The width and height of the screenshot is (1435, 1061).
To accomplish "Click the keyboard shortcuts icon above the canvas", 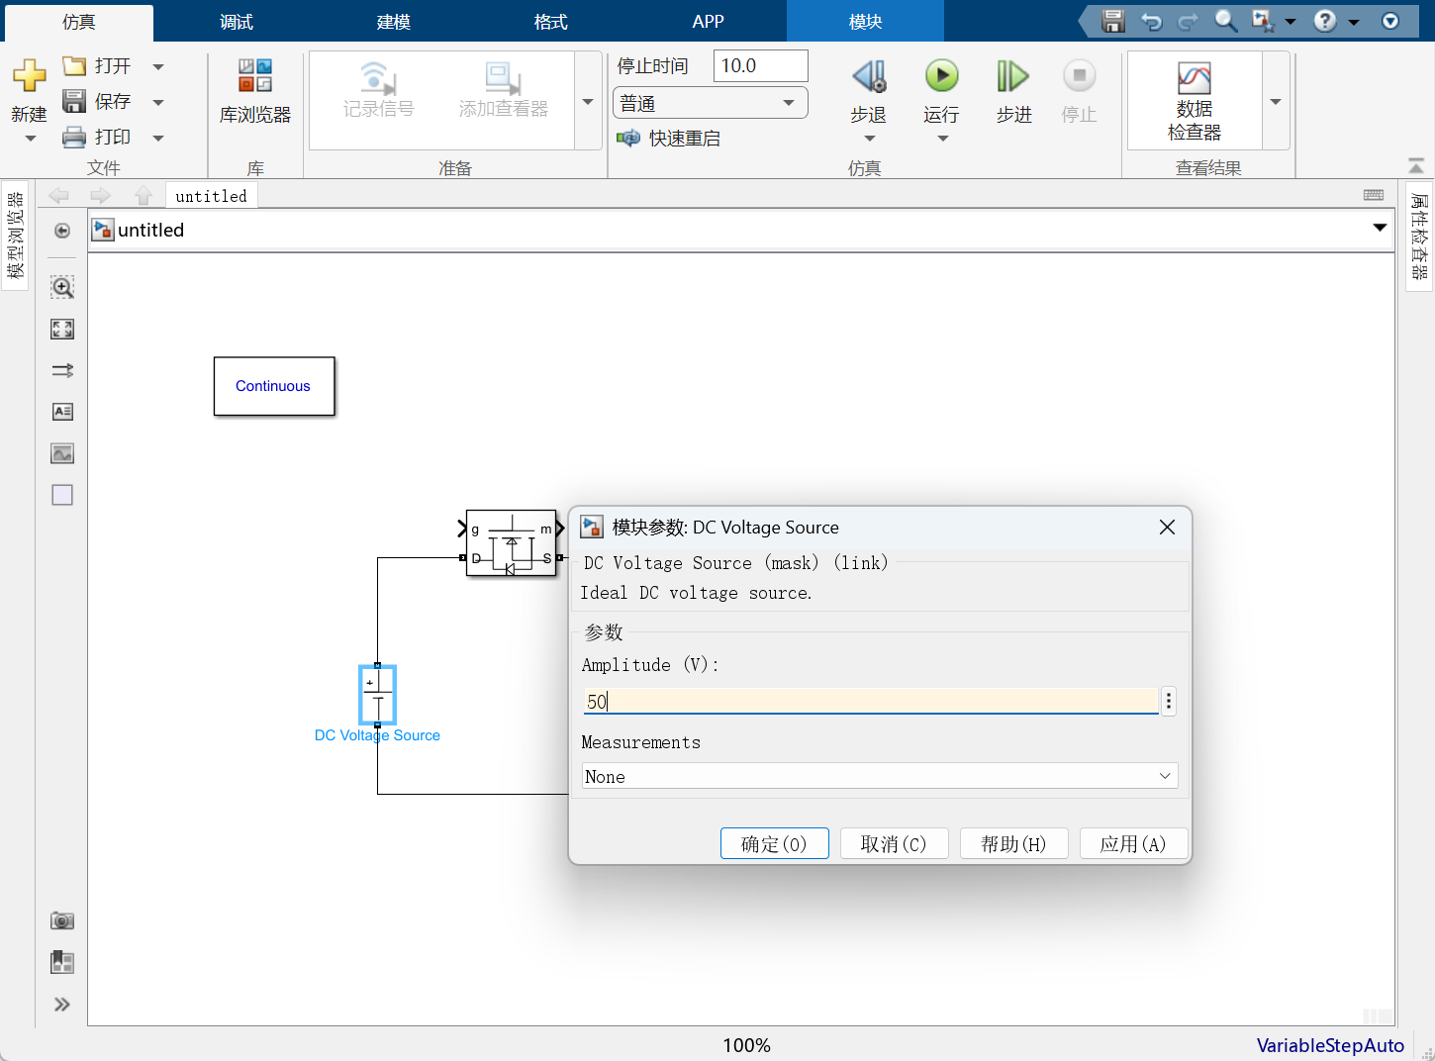I will [1374, 195].
